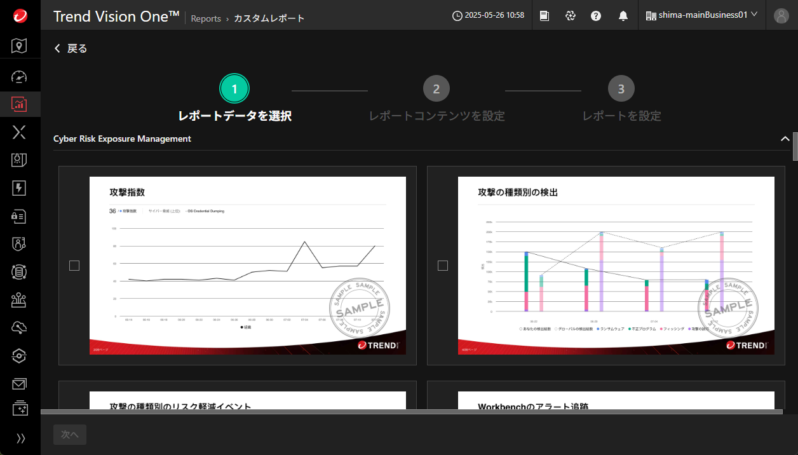Check the 攻撃指数 report checkbox

tap(74, 266)
